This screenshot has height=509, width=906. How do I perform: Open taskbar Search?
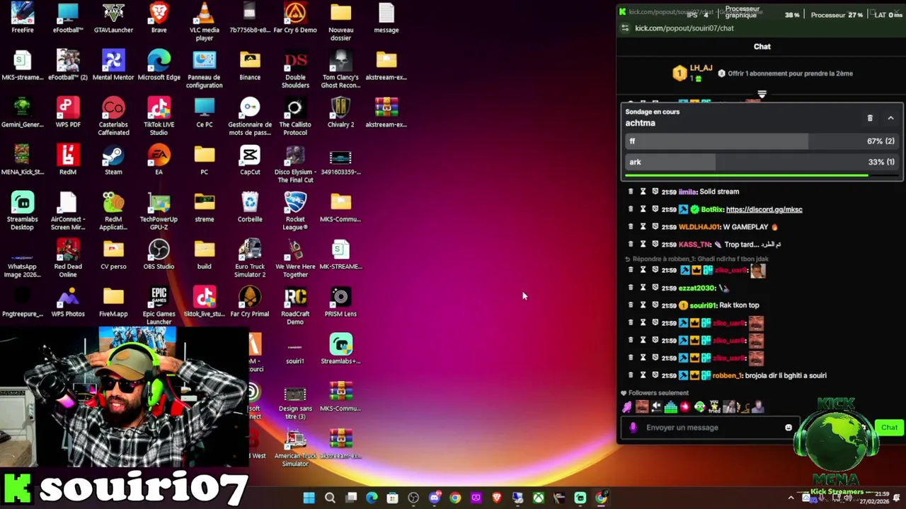pyautogui.click(x=330, y=498)
